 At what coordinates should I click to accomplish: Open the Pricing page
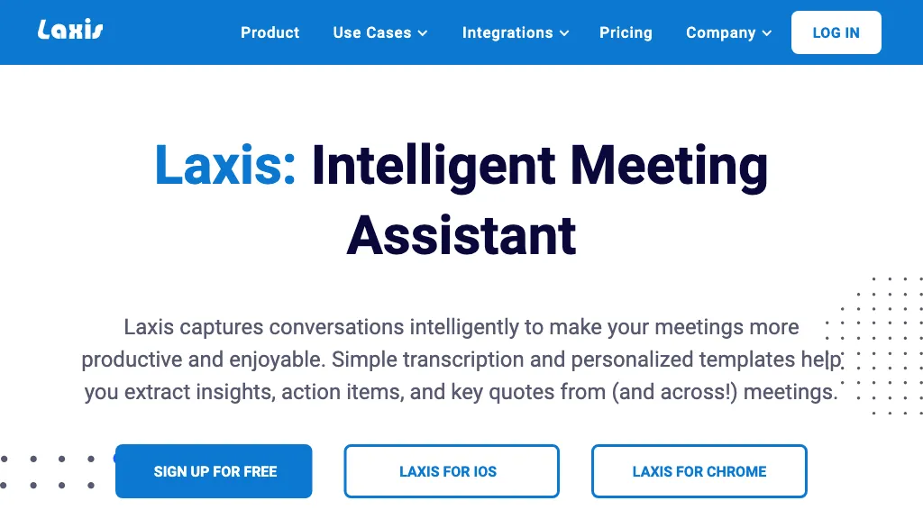pyautogui.click(x=626, y=32)
